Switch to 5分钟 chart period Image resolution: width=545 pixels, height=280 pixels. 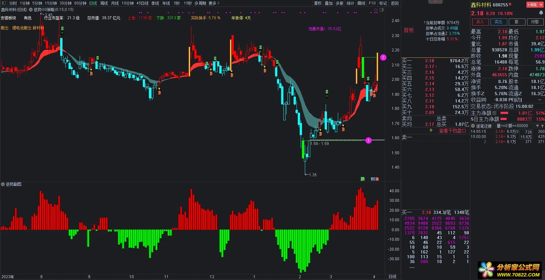pos(37,3)
